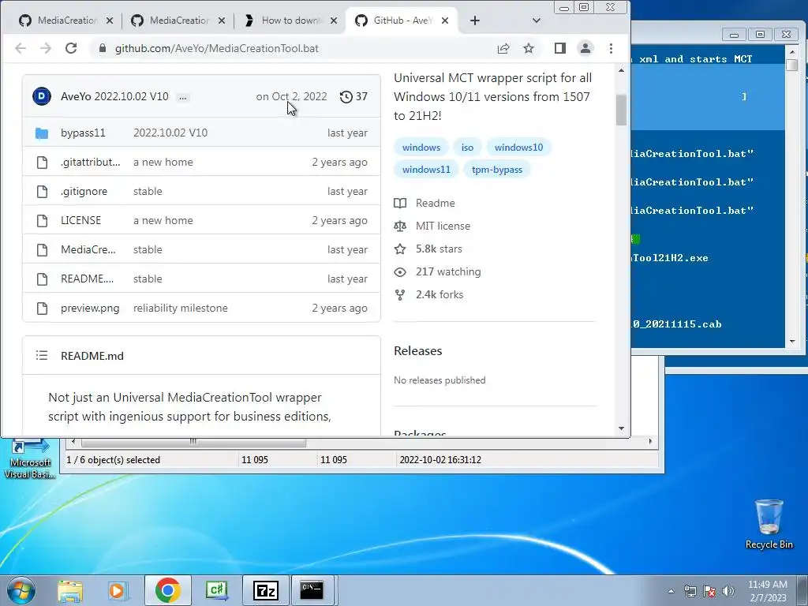Click the share page icon in address bar
This screenshot has height=606, width=808.
point(503,48)
